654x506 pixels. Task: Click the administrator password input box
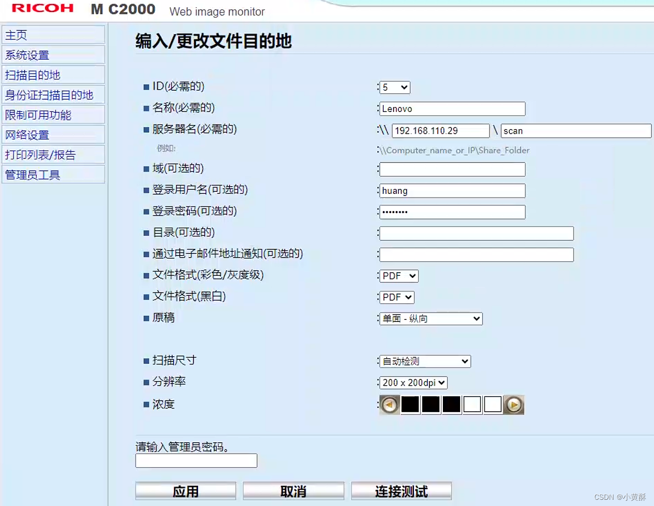[x=196, y=460]
